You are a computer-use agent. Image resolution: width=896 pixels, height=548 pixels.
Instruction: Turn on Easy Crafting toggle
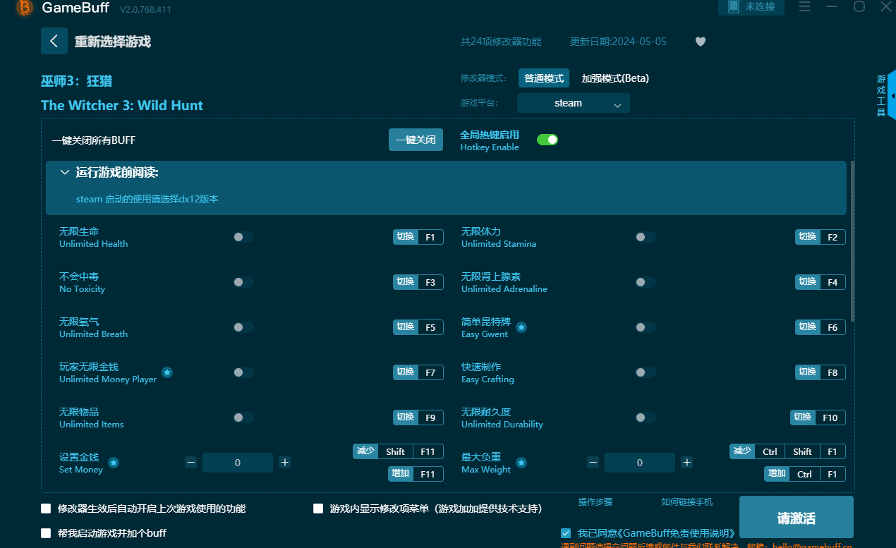click(645, 372)
